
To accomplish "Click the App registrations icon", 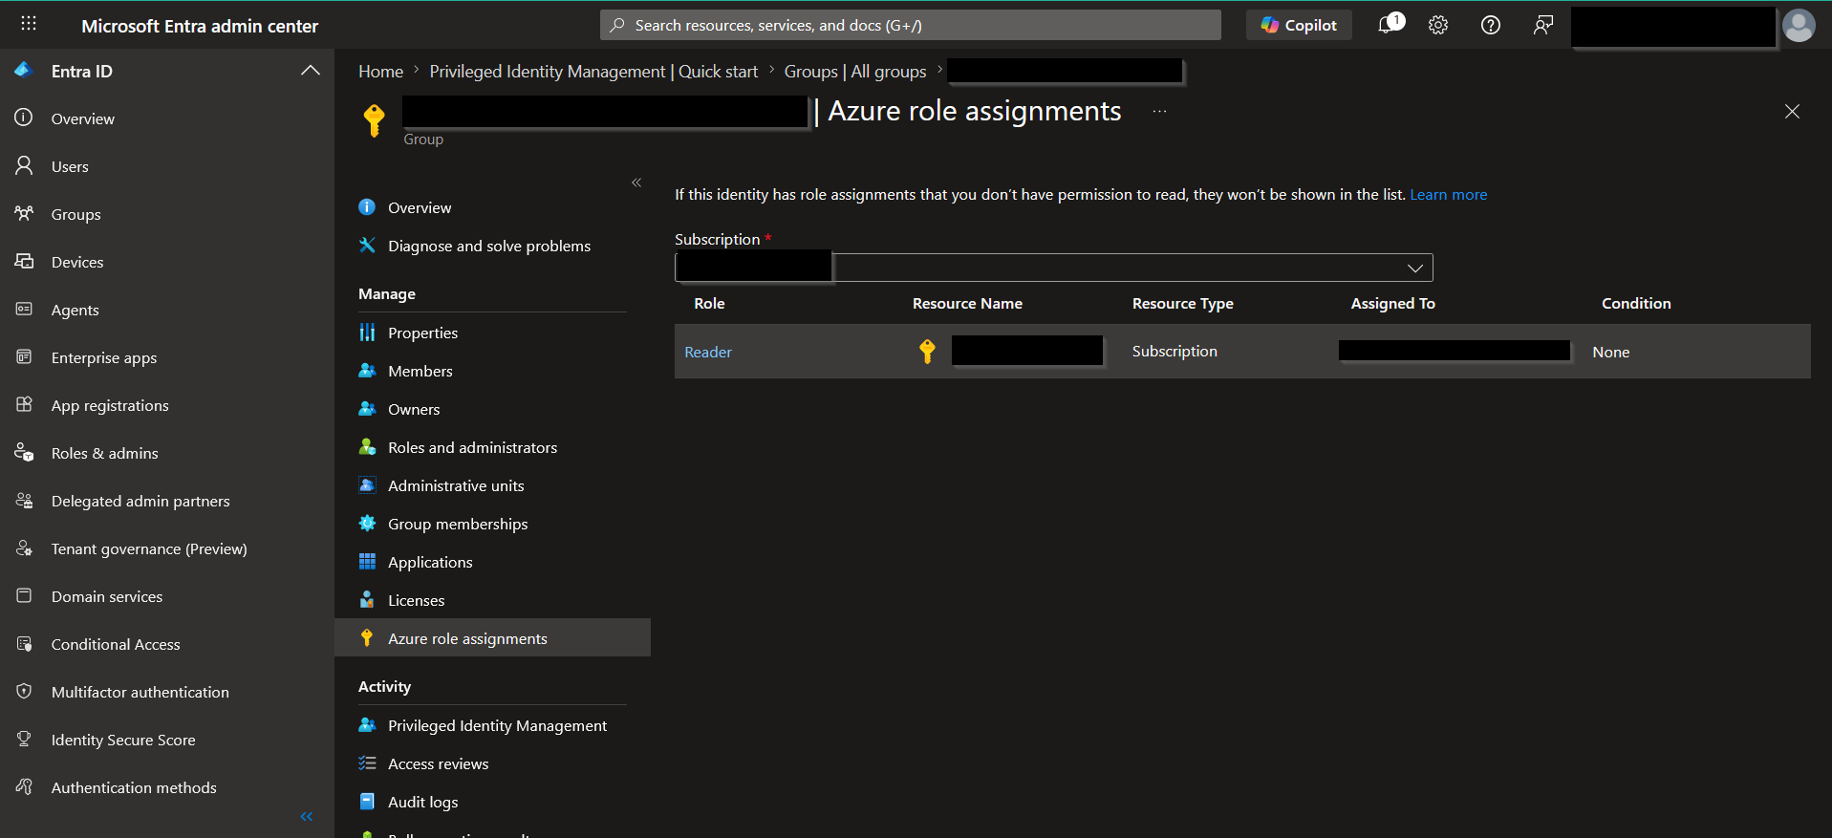I will pyautogui.click(x=25, y=404).
